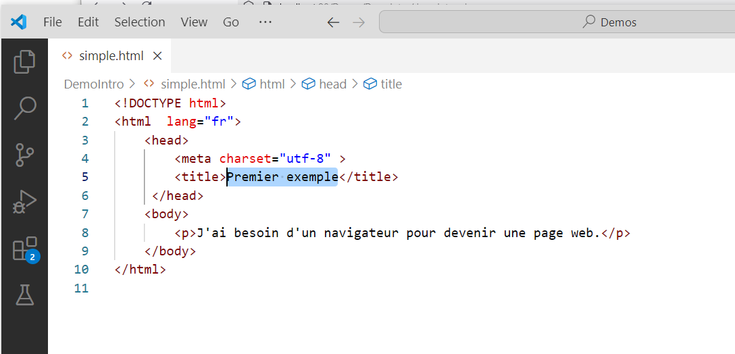
Task: Open the File menu
Action: tap(53, 22)
